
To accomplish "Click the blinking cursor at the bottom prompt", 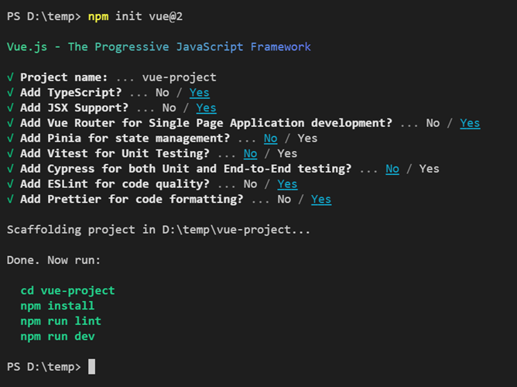I will pyautogui.click(x=91, y=367).
